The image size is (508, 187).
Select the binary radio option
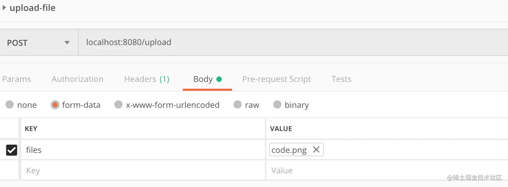tap(277, 105)
